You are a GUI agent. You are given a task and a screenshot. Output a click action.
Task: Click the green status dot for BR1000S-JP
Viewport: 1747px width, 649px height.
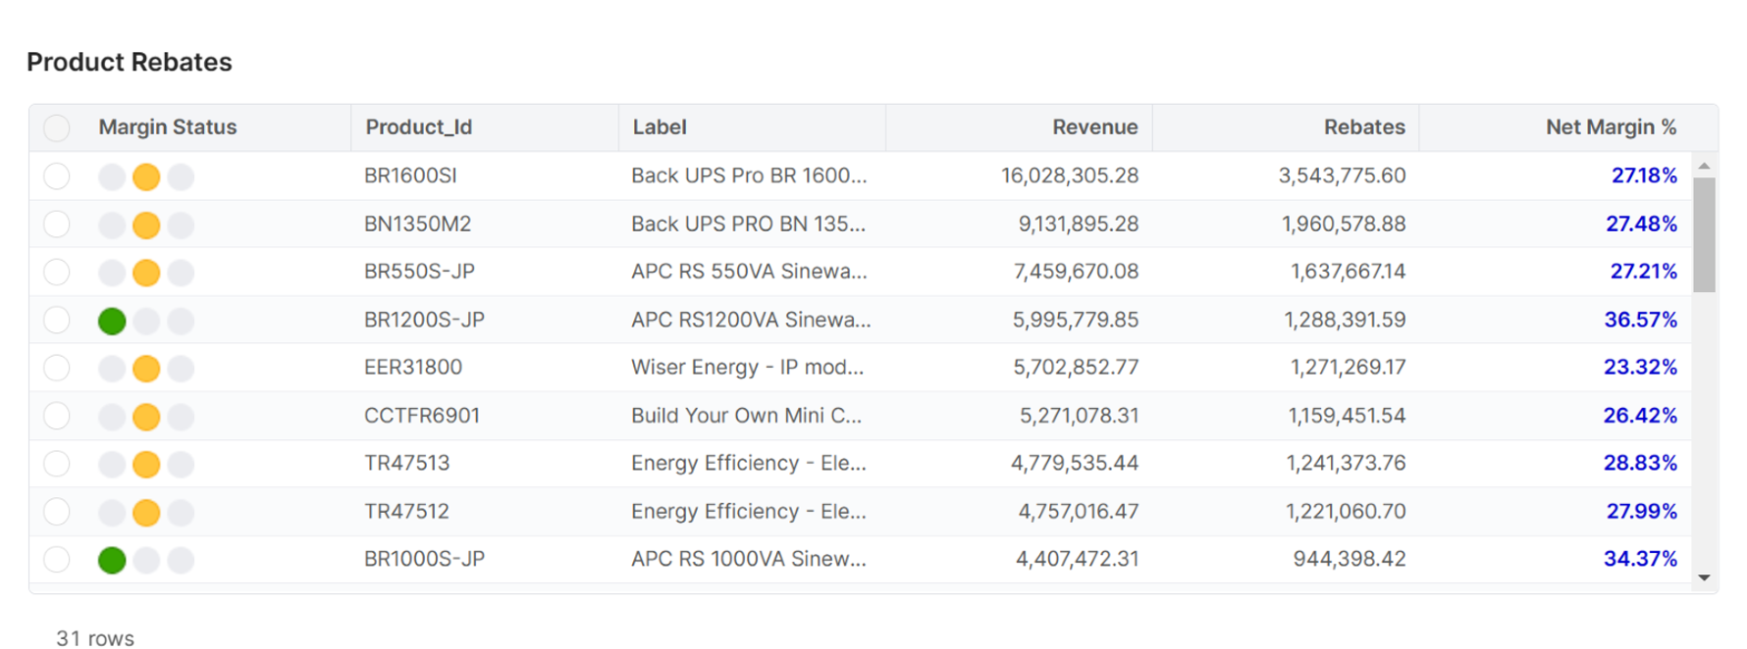coord(112,560)
